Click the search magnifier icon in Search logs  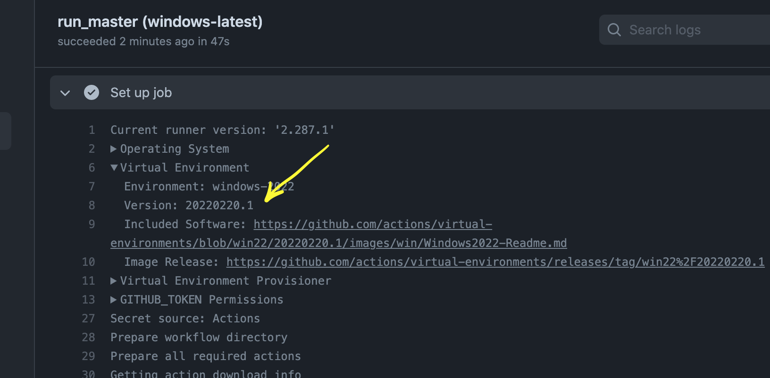(x=614, y=29)
